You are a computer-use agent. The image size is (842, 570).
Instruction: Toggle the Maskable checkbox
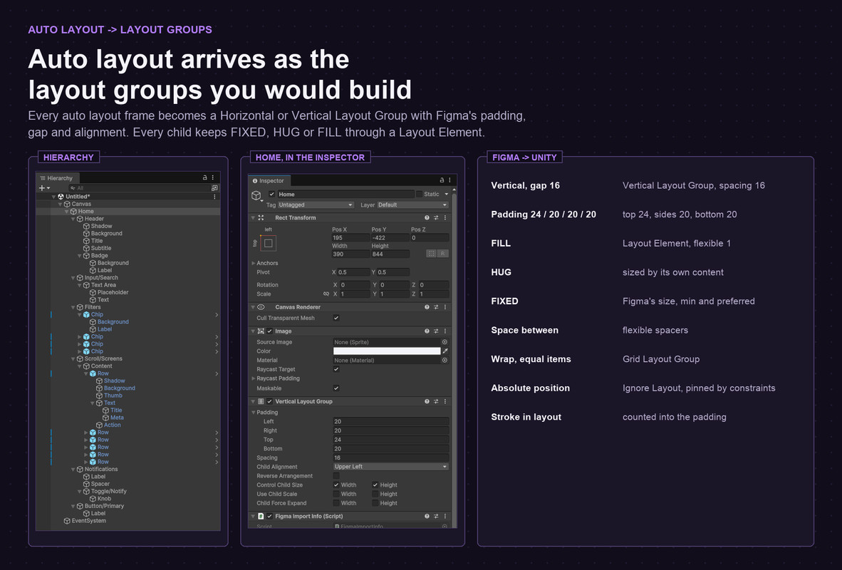(336, 388)
